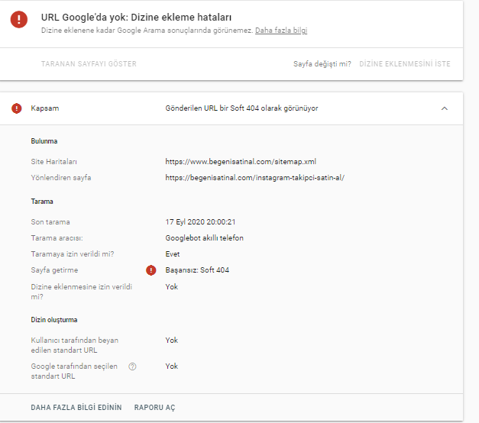
Task: Click the 'Gönderilen URL bir Soft 404' summary
Action: click(x=241, y=108)
